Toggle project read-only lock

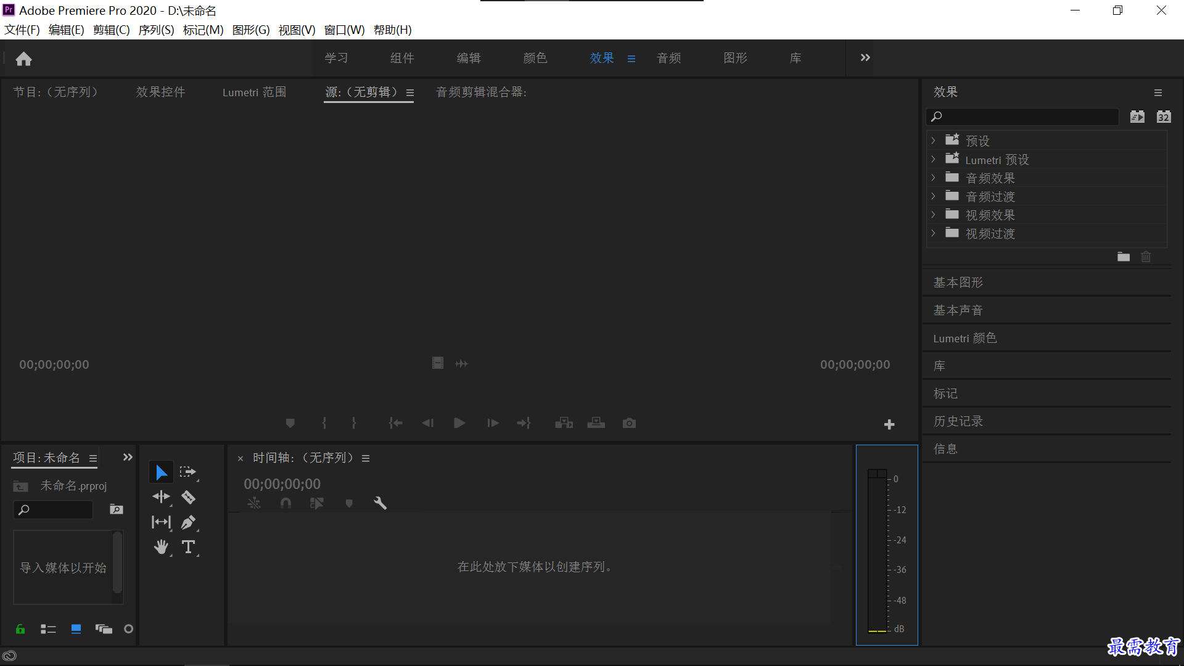[20, 629]
